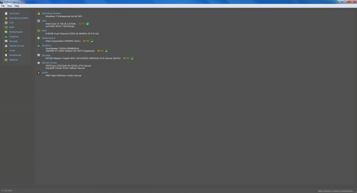Image resolution: width=357 pixels, height=193 pixels.
Task: Click green graphics temperature indicator
Action: pyautogui.click(x=106, y=51)
